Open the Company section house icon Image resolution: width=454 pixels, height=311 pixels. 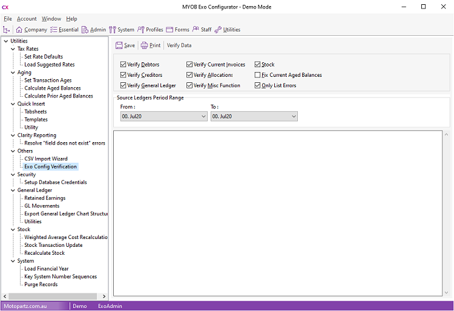tap(19, 30)
